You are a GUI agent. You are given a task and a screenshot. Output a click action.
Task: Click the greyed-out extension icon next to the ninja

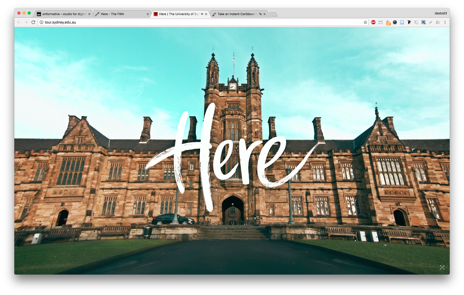pos(416,22)
